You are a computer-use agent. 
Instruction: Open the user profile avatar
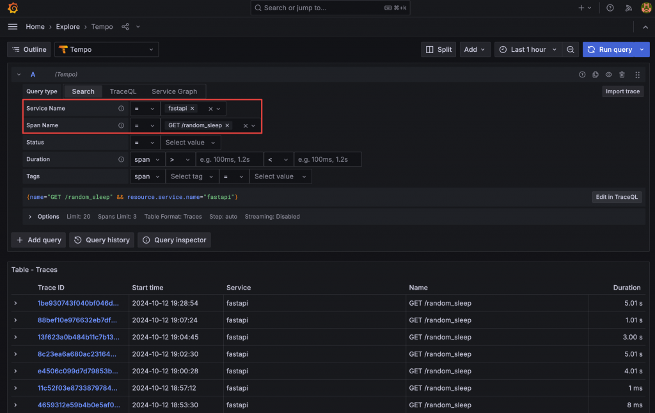point(646,8)
